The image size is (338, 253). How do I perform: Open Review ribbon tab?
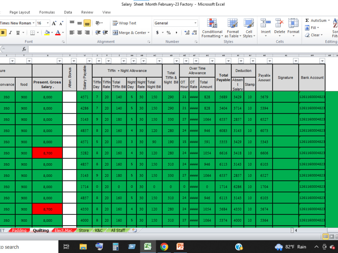pyautogui.click(x=87, y=12)
